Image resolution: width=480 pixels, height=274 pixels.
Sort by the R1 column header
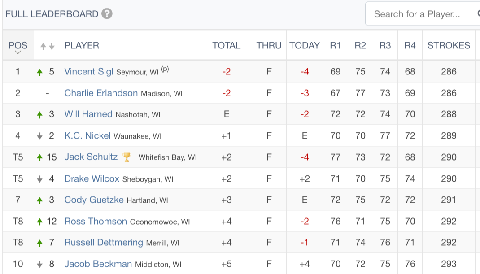[335, 45]
